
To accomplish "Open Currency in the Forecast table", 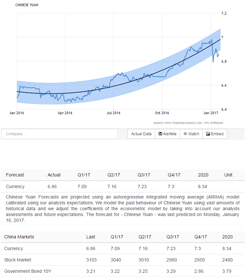I will tap(15, 187).
